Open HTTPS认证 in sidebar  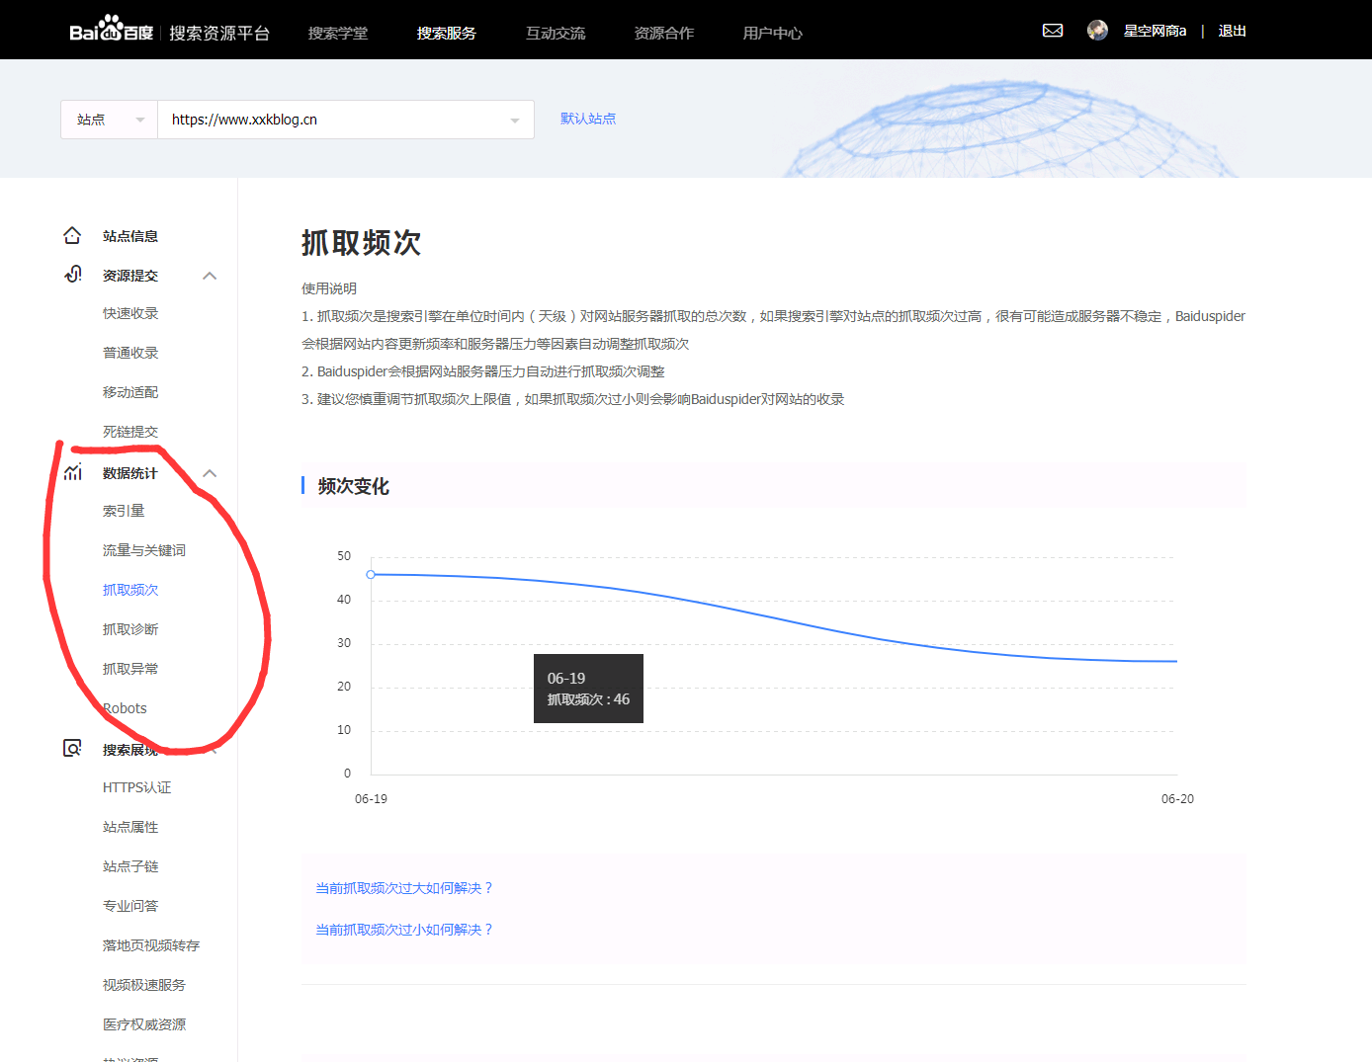click(x=137, y=787)
